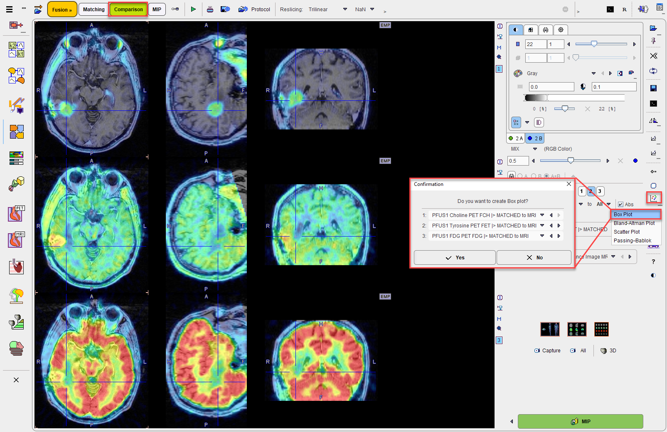
Task: Open the 3D rendering tool icon in sidebar
Action: pos(17,184)
